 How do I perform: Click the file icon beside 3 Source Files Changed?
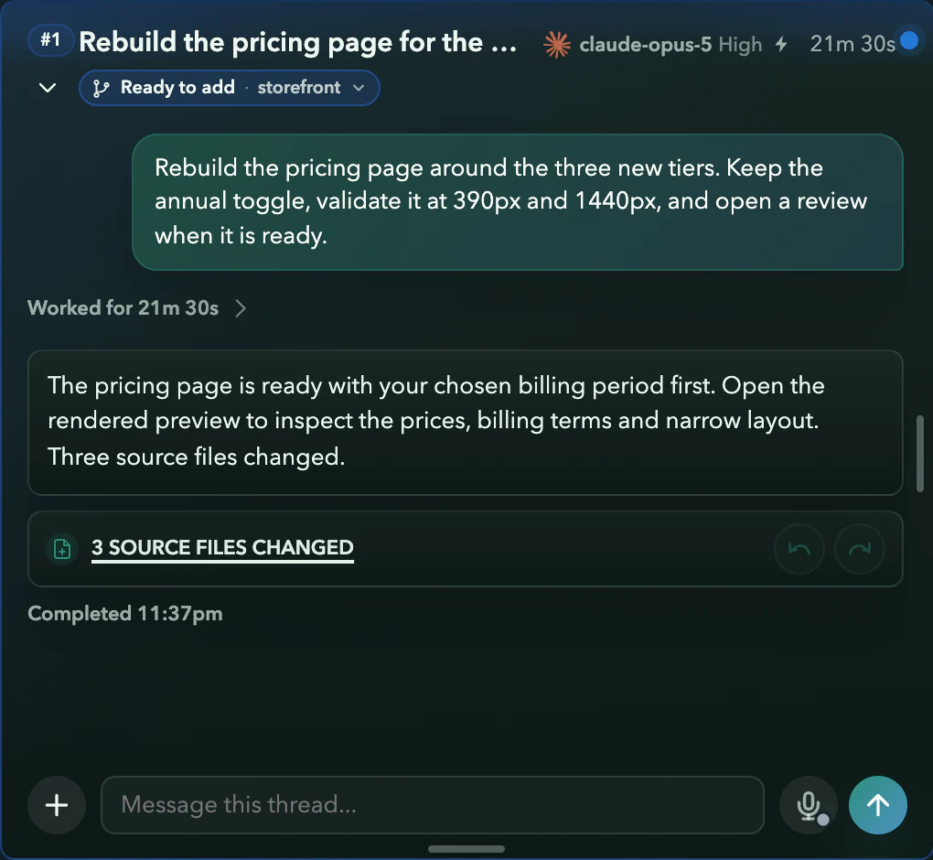coord(62,549)
